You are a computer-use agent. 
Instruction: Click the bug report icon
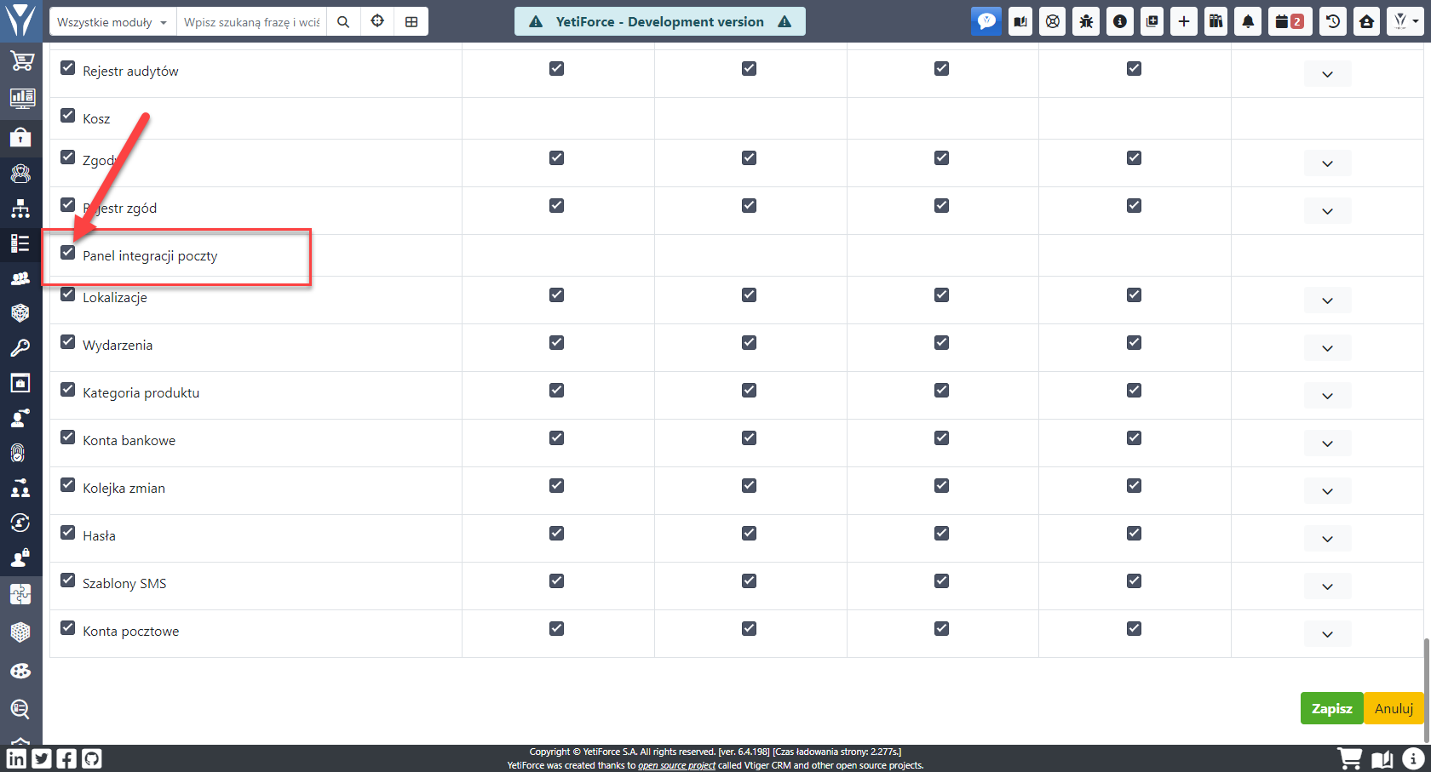(x=1086, y=21)
